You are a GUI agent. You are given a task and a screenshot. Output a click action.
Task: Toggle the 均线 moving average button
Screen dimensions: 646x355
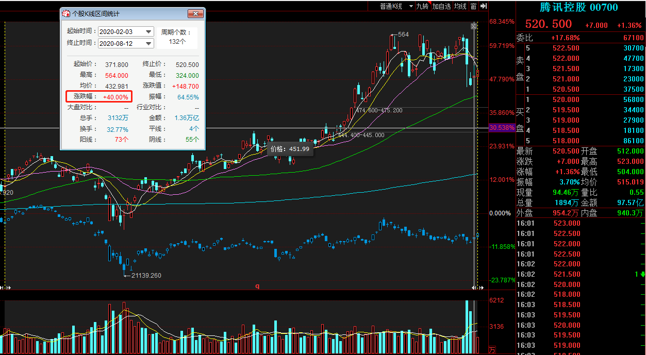point(460,6)
